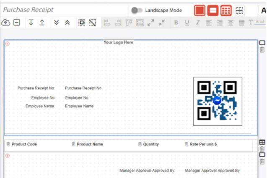Select the QR code image

pos(218,101)
